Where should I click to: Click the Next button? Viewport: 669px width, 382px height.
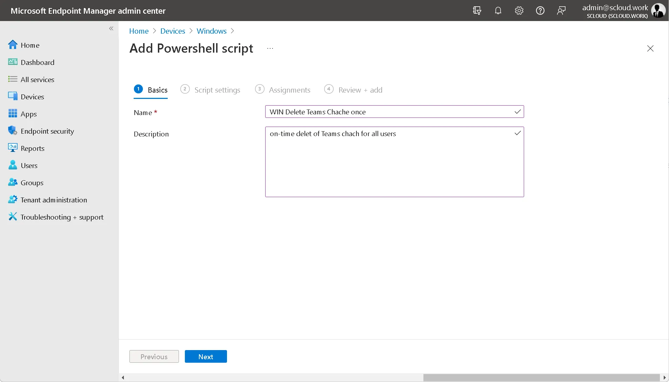coord(206,356)
